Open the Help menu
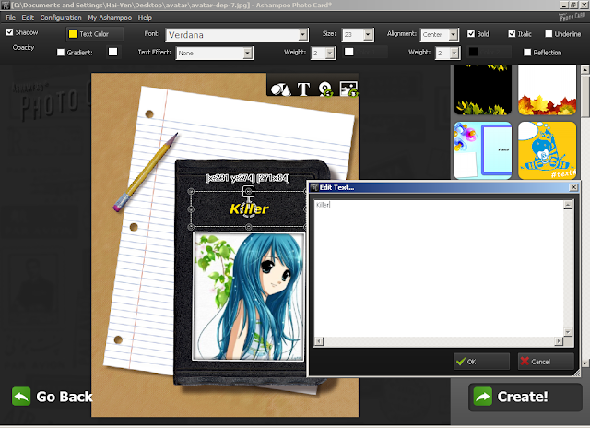The width and height of the screenshot is (590, 428). click(x=145, y=18)
